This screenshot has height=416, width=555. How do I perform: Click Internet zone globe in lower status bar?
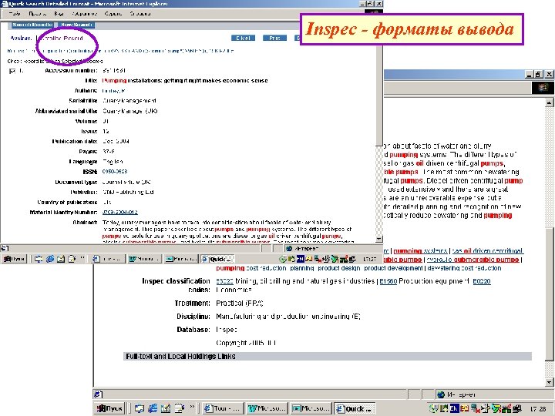(x=441, y=394)
